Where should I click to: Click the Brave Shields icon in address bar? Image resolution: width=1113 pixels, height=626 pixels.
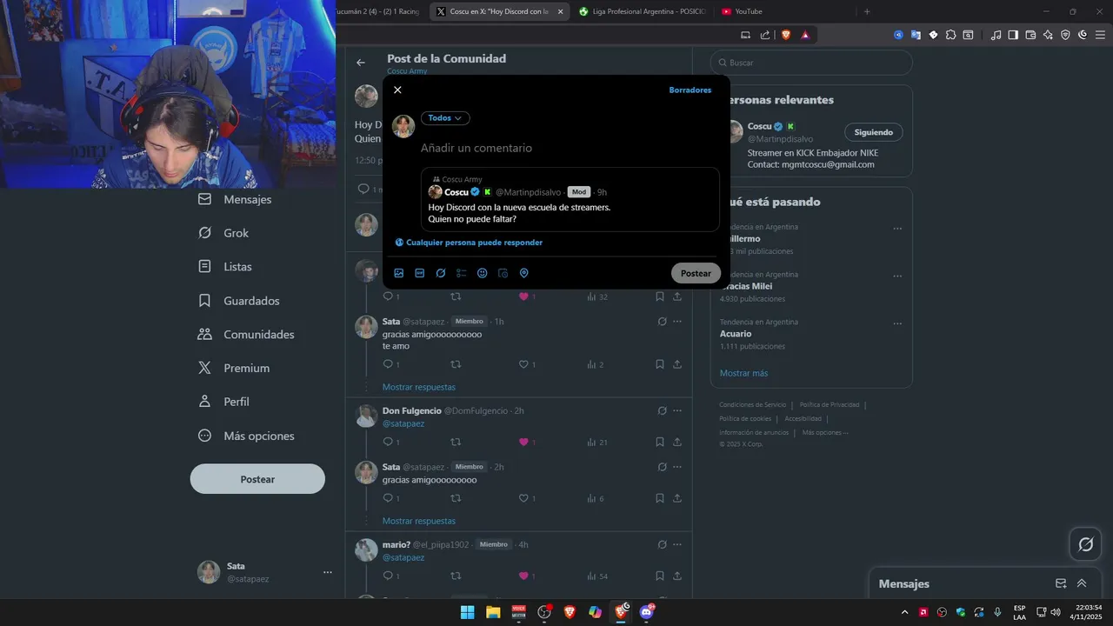click(786, 35)
